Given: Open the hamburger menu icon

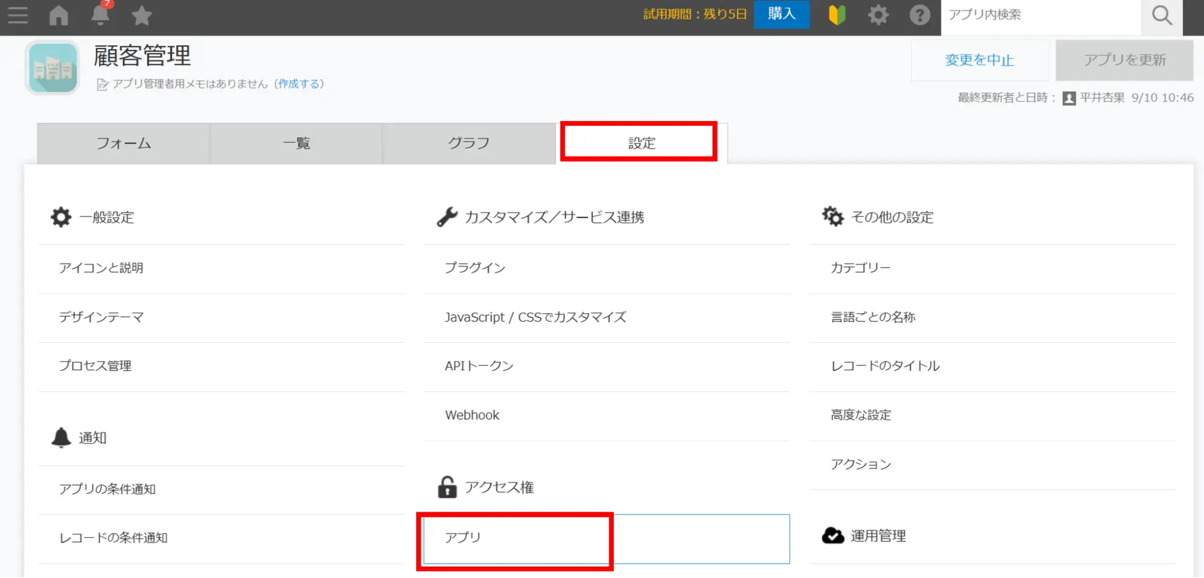Looking at the screenshot, I should 17,15.
